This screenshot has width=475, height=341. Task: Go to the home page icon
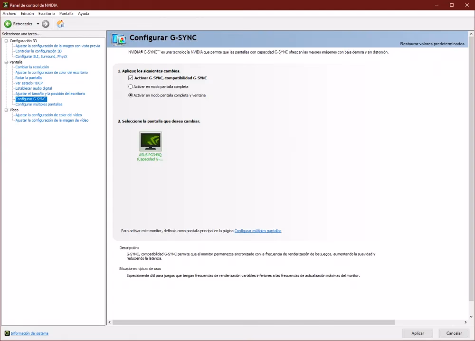(x=61, y=24)
